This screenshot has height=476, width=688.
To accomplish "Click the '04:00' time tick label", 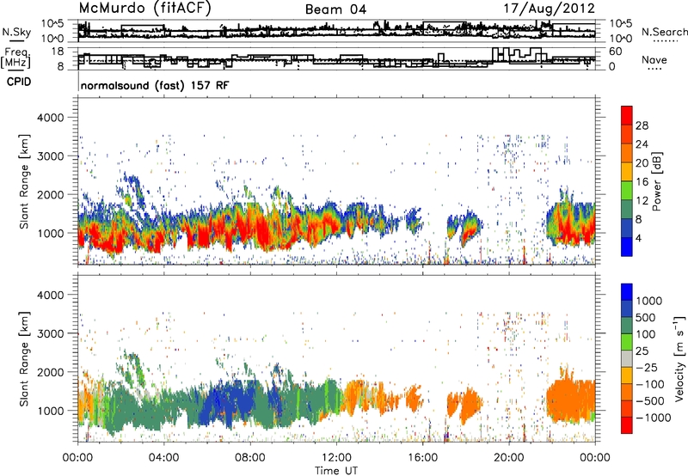I will click(163, 458).
